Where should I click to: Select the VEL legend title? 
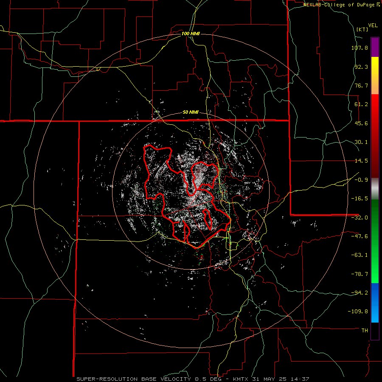pos(373,25)
